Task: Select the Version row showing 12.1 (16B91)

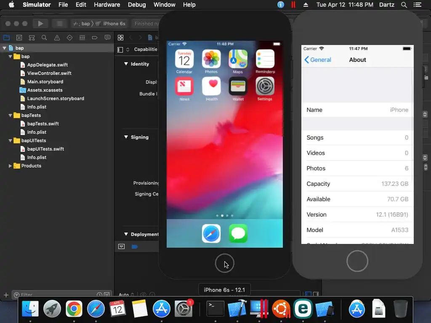Action: pos(357,214)
